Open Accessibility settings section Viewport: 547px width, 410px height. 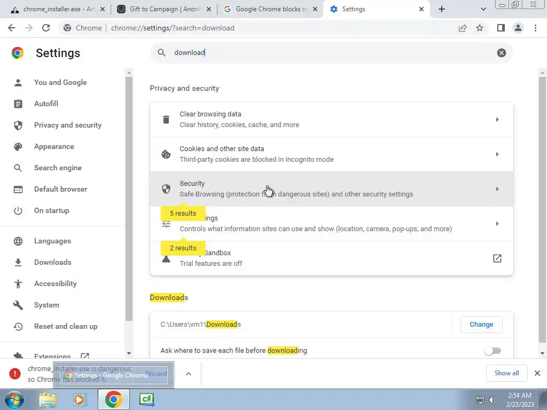pyautogui.click(x=56, y=284)
